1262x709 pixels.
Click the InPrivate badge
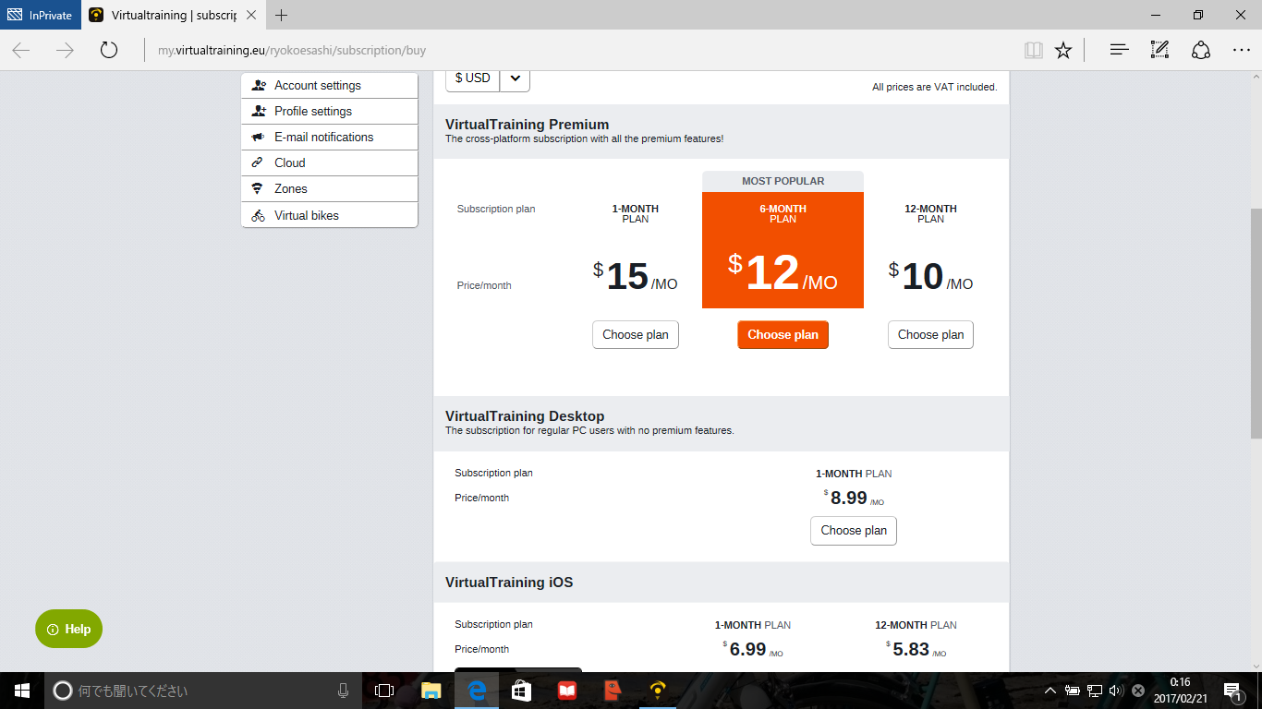click(x=40, y=15)
